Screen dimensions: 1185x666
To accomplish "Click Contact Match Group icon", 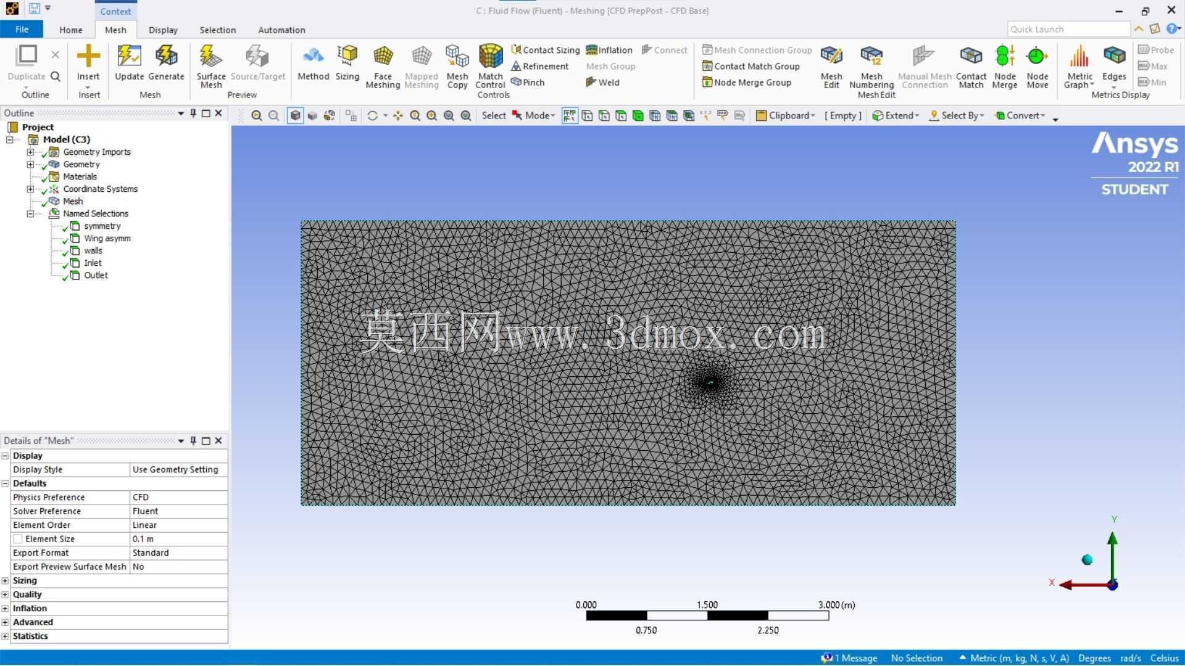I will [708, 66].
